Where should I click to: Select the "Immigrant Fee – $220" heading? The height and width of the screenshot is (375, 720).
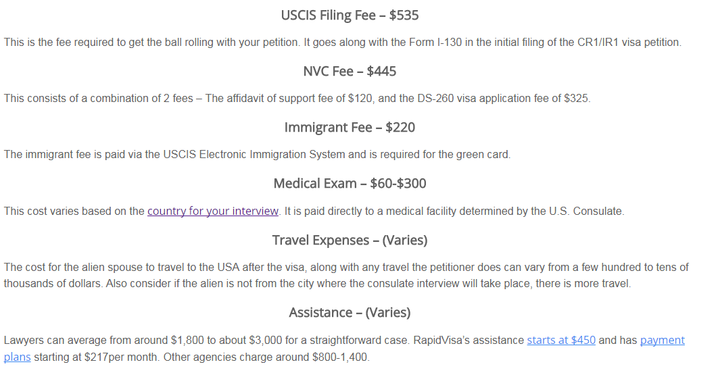pyautogui.click(x=350, y=127)
